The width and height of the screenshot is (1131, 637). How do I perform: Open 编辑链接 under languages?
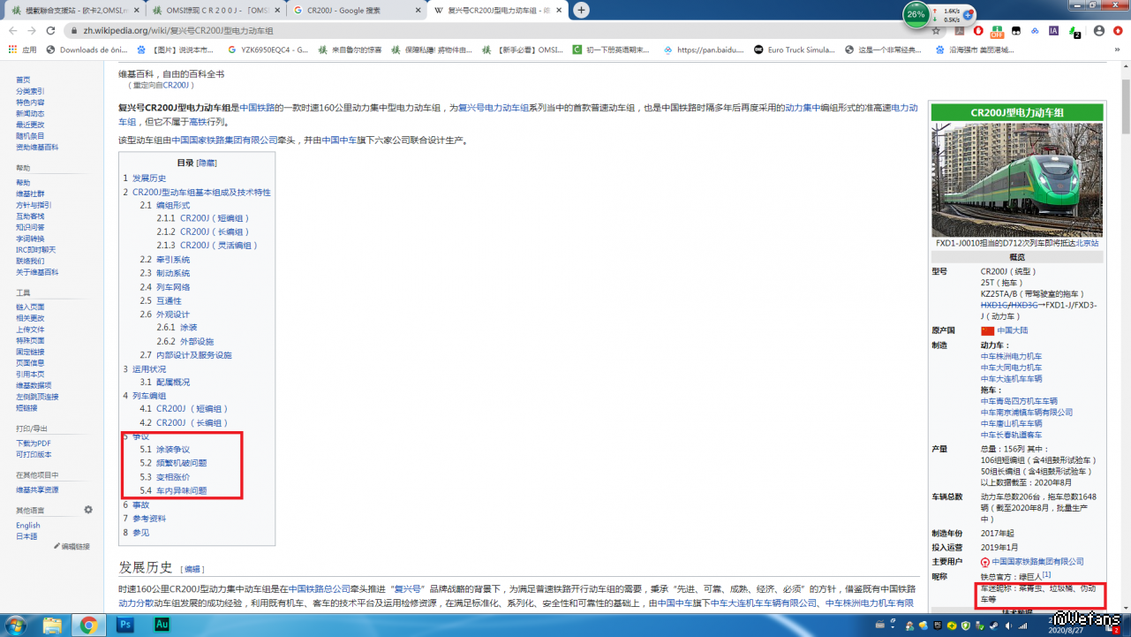point(74,547)
